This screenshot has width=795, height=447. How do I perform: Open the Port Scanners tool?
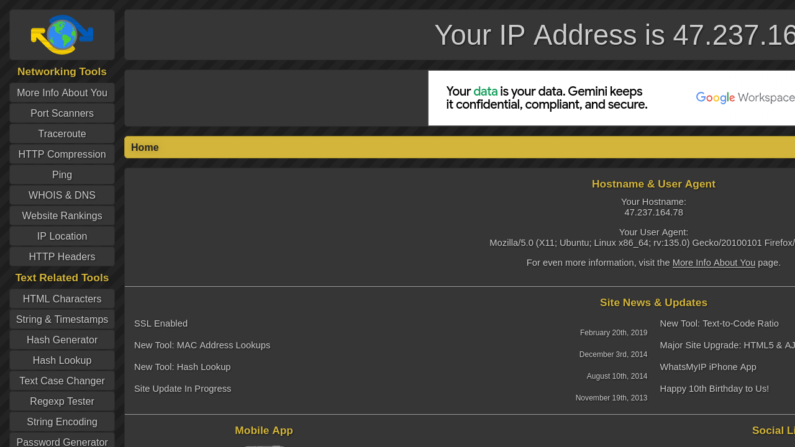(x=62, y=113)
